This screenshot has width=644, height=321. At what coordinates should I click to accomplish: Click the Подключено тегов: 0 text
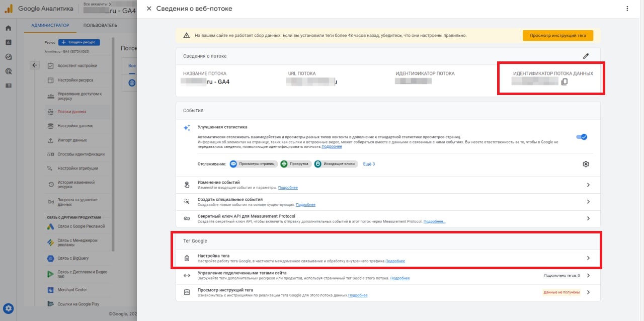[561, 275]
